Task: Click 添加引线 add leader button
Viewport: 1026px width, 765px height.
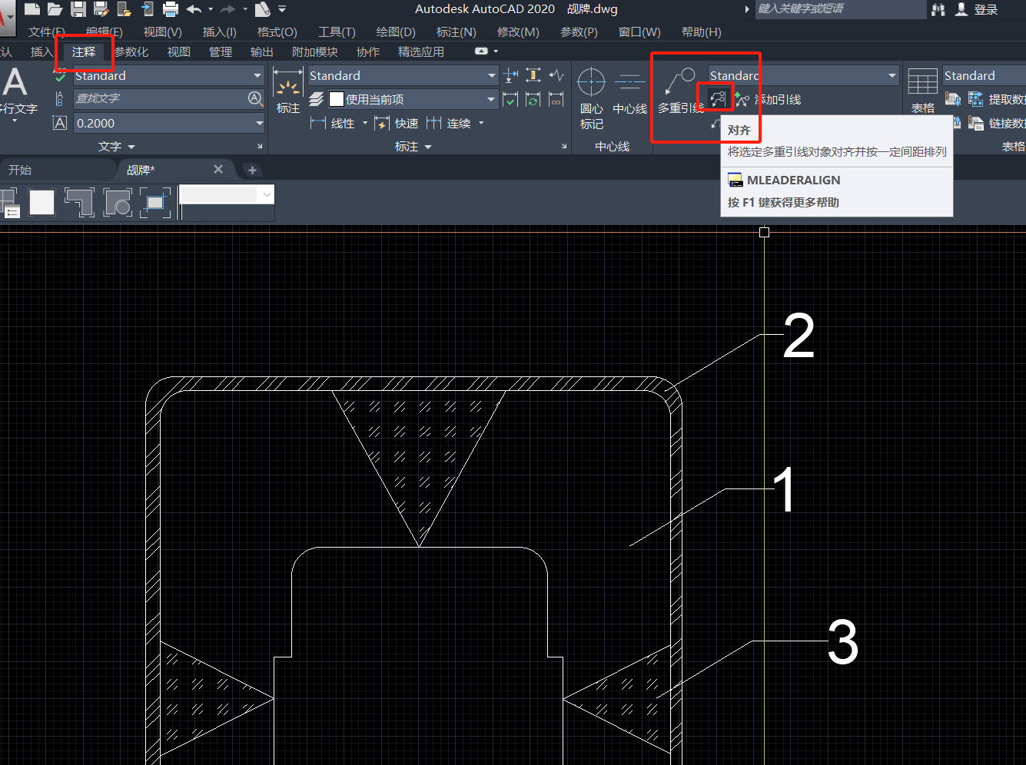Action: [769, 100]
